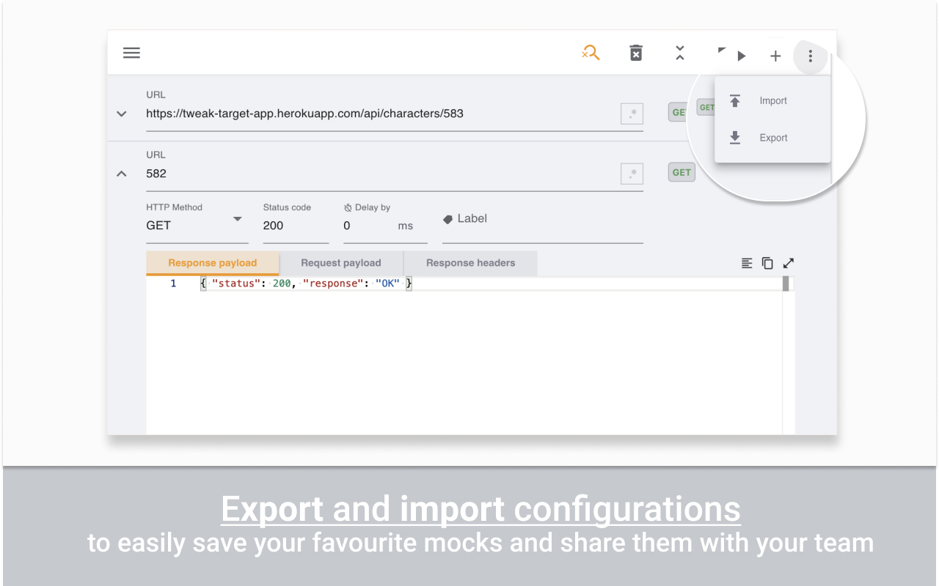The width and height of the screenshot is (939, 586).
Task: Open the three-dot overflow menu
Action: pyautogui.click(x=810, y=56)
